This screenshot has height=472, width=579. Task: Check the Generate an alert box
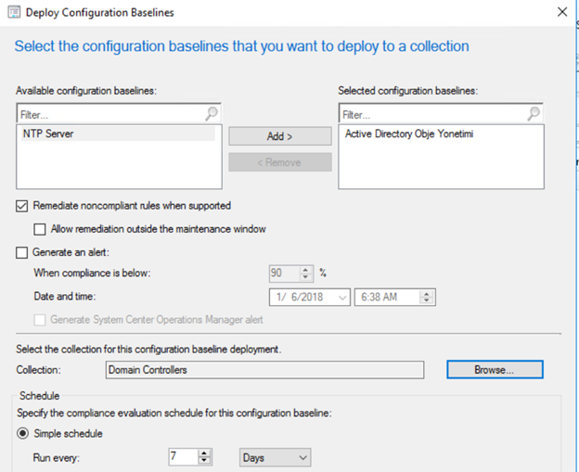(x=21, y=252)
